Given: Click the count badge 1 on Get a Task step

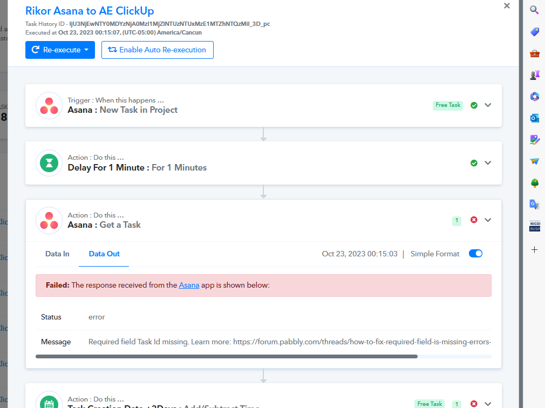Looking at the screenshot, I should click(457, 220).
